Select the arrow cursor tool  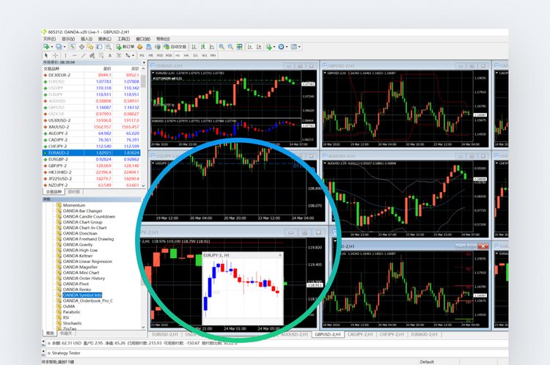tap(46, 55)
